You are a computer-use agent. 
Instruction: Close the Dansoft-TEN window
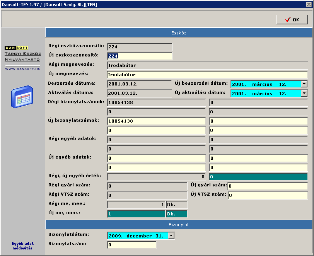point(309,4)
